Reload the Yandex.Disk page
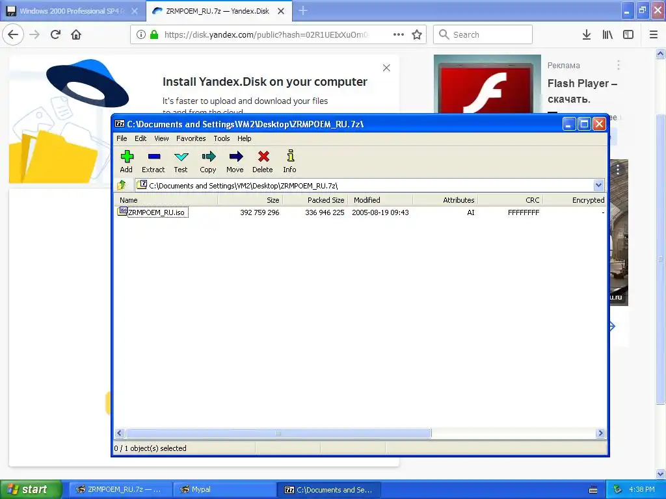666x499 pixels. click(55, 34)
